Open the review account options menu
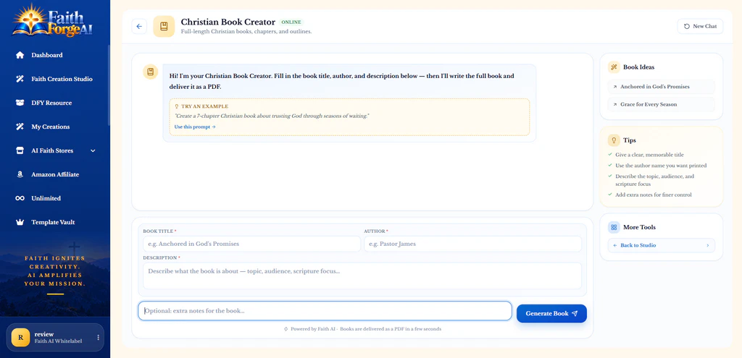The image size is (742, 358). pos(98,337)
